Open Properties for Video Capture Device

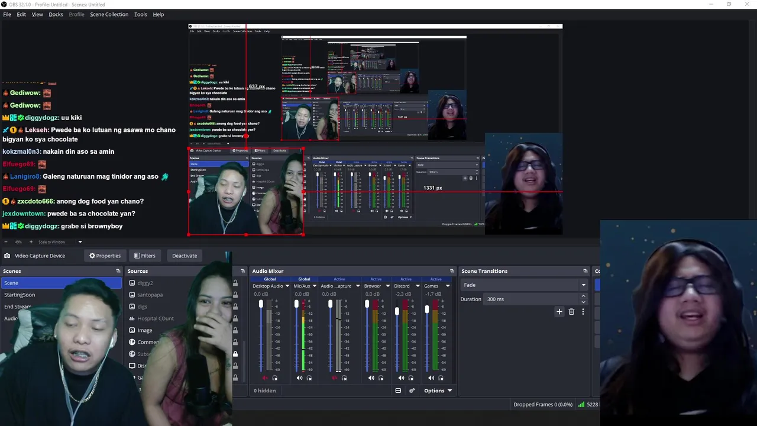(x=105, y=256)
